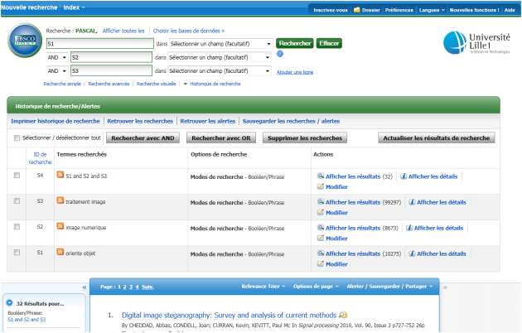Collapse Historique de recherche toggle link

[212, 84]
